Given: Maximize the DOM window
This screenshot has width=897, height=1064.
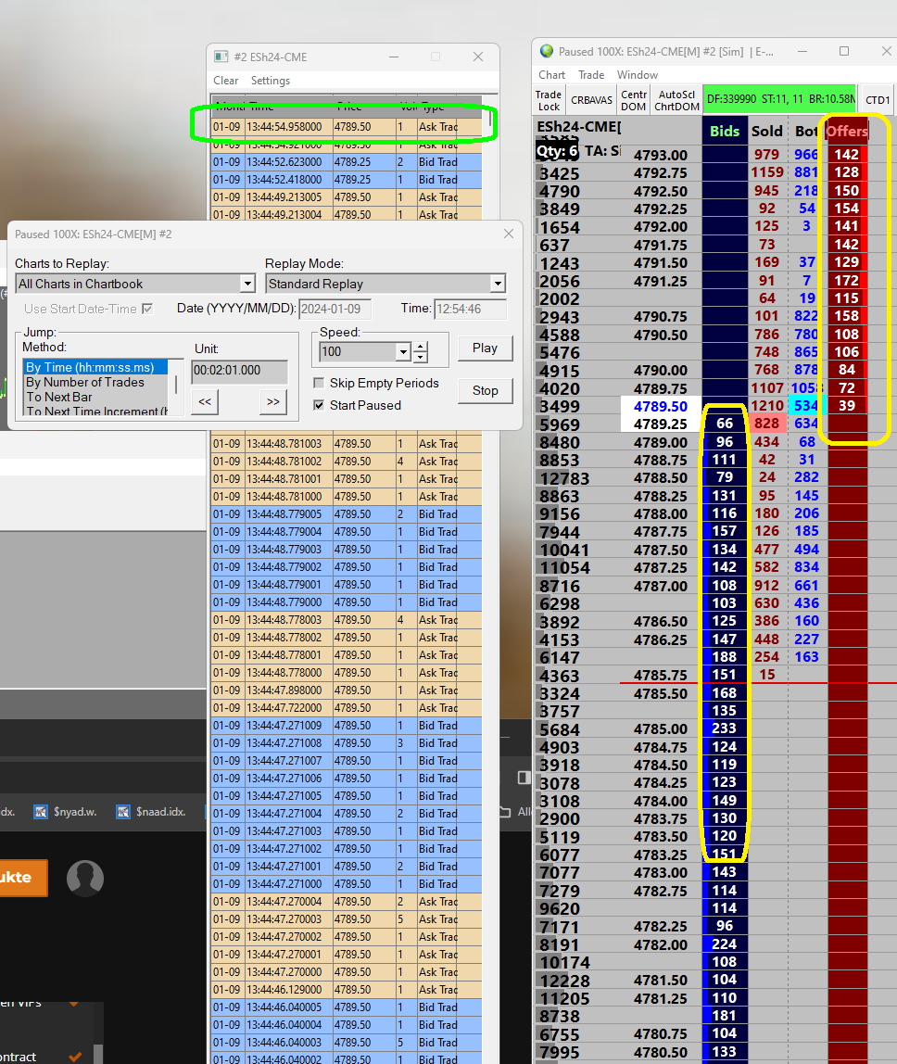Looking at the screenshot, I should 844,51.
